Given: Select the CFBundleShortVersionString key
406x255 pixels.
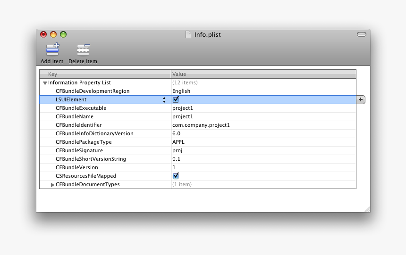Looking at the screenshot, I should coord(91,159).
